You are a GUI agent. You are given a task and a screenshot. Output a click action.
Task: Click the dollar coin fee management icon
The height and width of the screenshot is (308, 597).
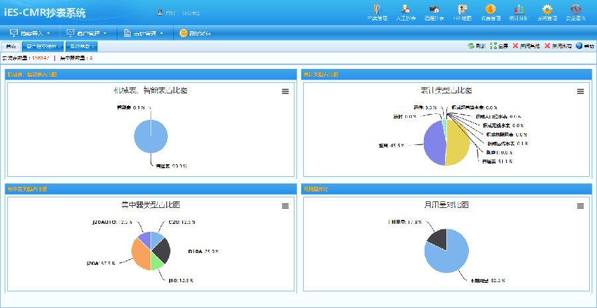(490, 11)
